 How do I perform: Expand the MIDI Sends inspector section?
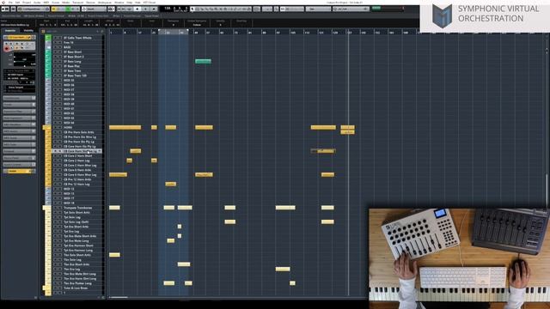[x=19, y=138]
